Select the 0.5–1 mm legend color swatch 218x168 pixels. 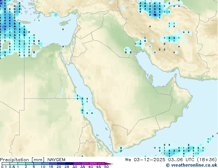coord(14,164)
